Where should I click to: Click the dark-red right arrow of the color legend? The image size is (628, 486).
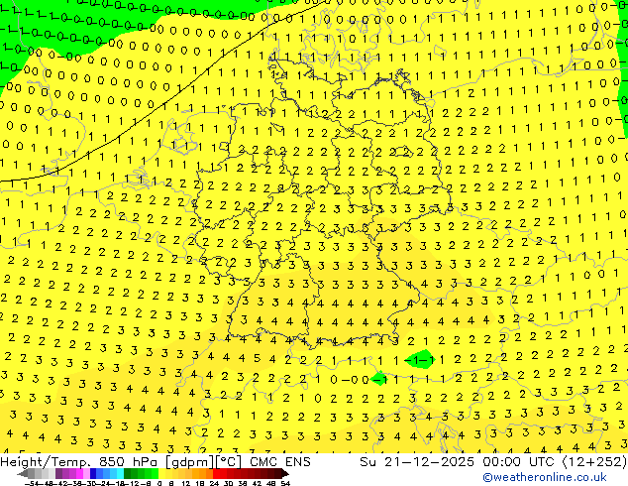pos(285,473)
